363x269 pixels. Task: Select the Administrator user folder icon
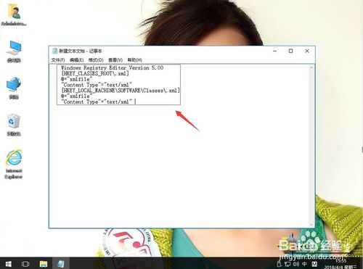(14, 15)
